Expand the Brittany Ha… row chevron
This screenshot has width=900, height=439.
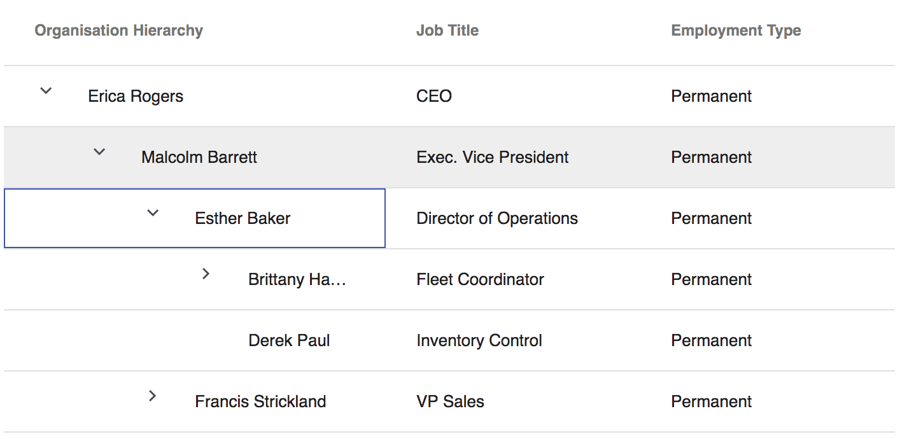206,274
